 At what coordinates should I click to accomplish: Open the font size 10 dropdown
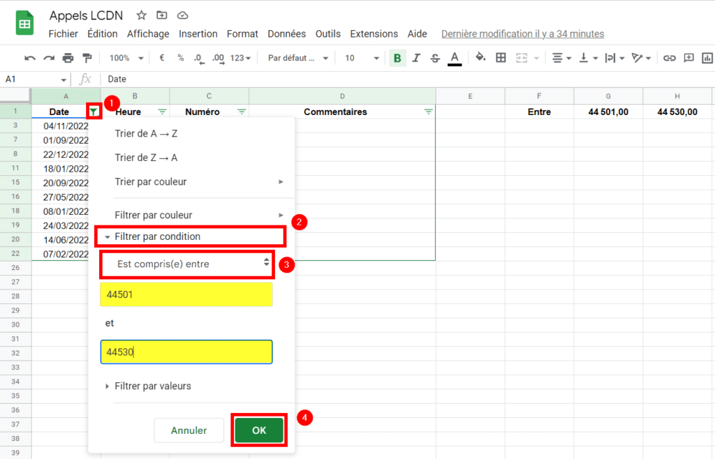tap(362, 59)
